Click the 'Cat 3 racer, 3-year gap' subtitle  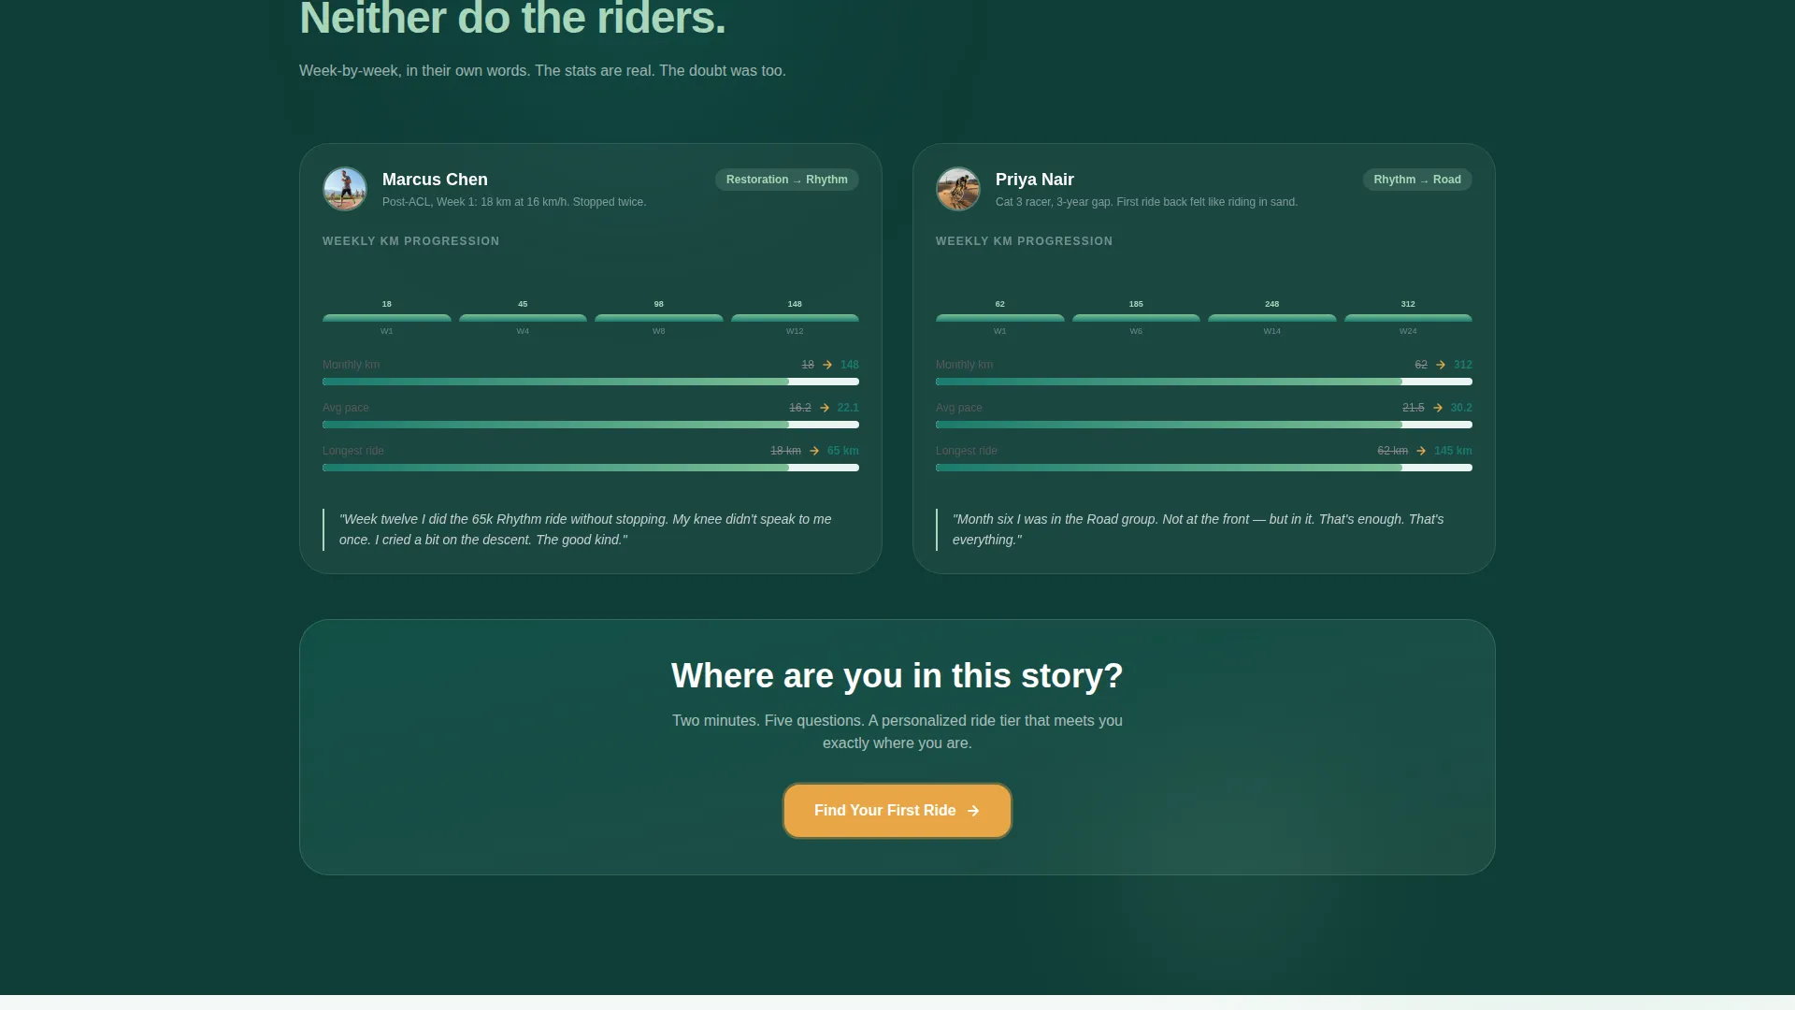1146,202
